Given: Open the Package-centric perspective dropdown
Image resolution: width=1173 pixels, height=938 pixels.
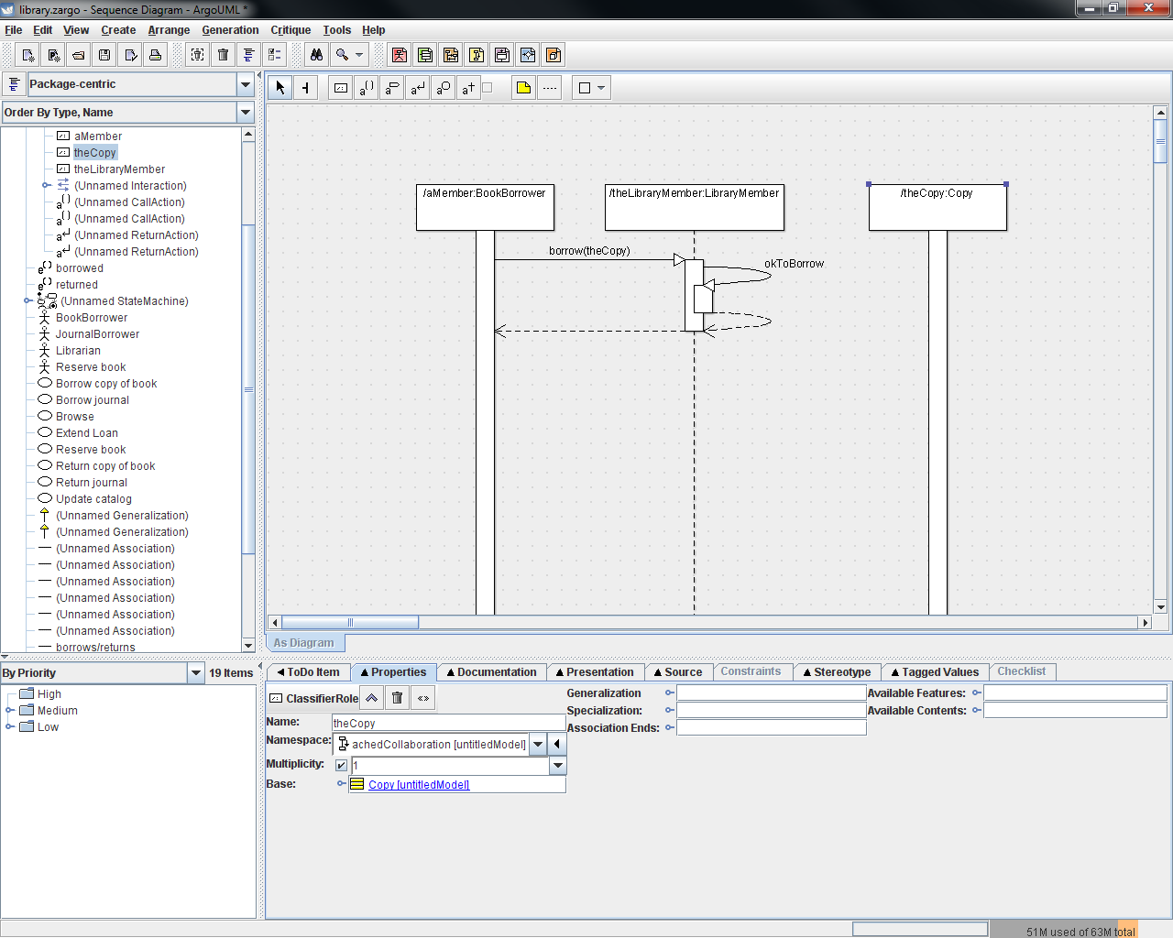Looking at the screenshot, I should [x=246, y=84].
